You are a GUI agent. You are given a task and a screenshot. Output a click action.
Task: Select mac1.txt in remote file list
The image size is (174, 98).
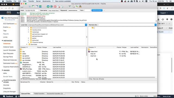point(93,56)
